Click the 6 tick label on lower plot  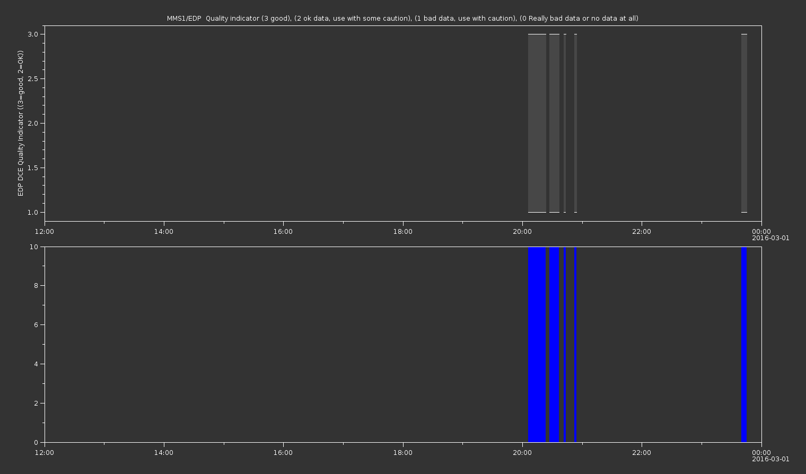click(x=36, y=325)
